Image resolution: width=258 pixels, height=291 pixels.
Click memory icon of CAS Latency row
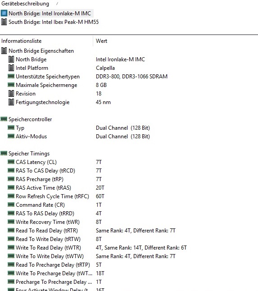11,162
